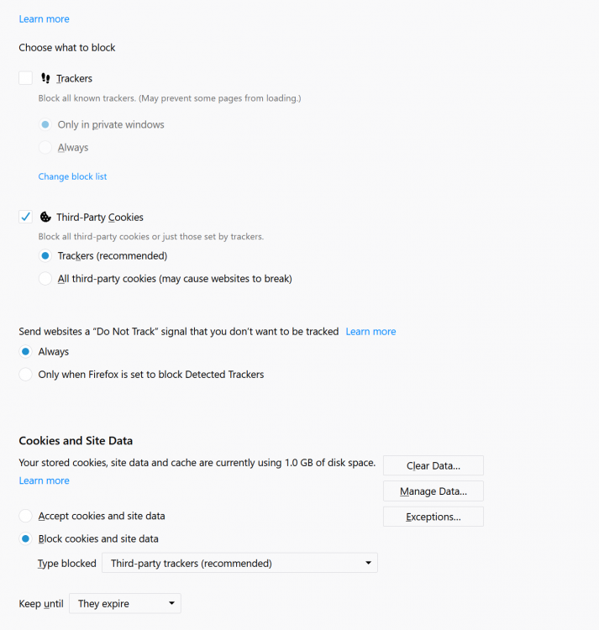Click the Trackers footprint icon
599x630 pixels.
[45, 78]
